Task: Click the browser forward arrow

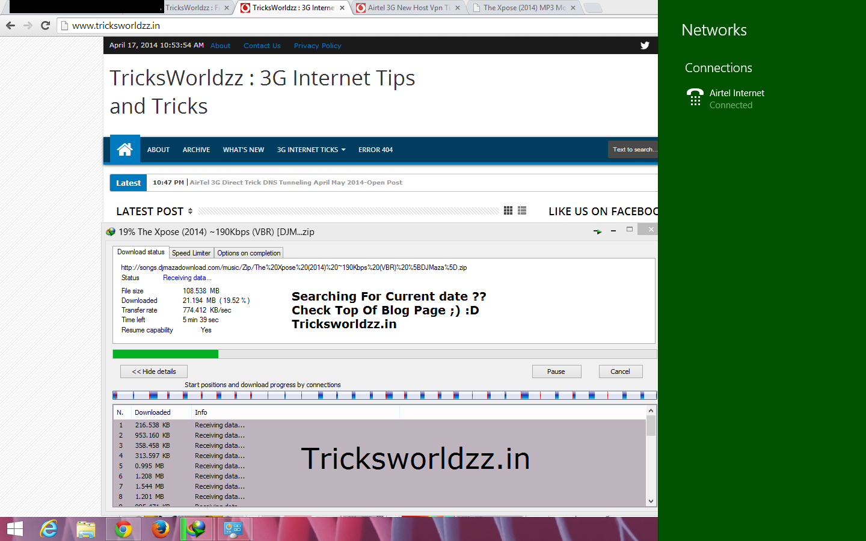Action: pos(28,25)
